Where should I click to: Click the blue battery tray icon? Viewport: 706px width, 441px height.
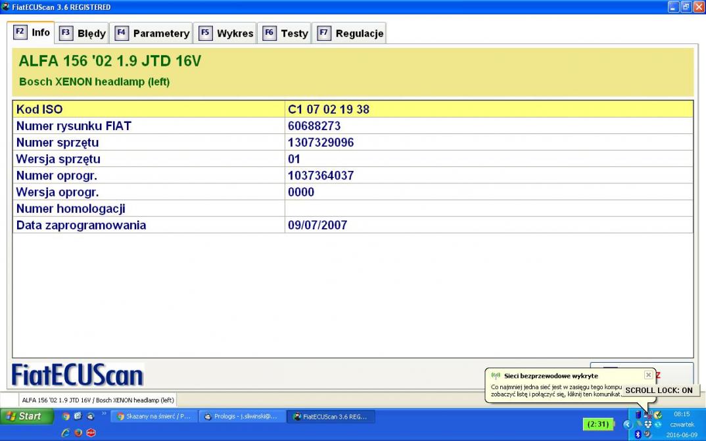tap(638, 415)
